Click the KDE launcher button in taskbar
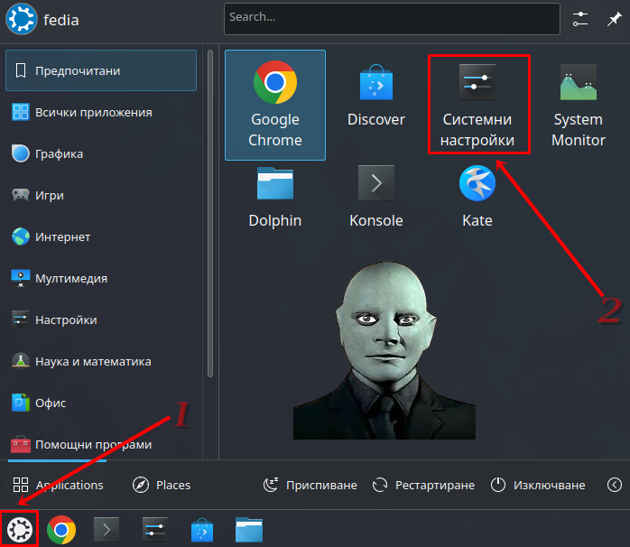630x547 pixels. pos(20,529)
